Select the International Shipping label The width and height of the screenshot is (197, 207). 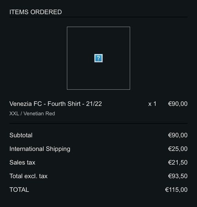tap(40, 149)
